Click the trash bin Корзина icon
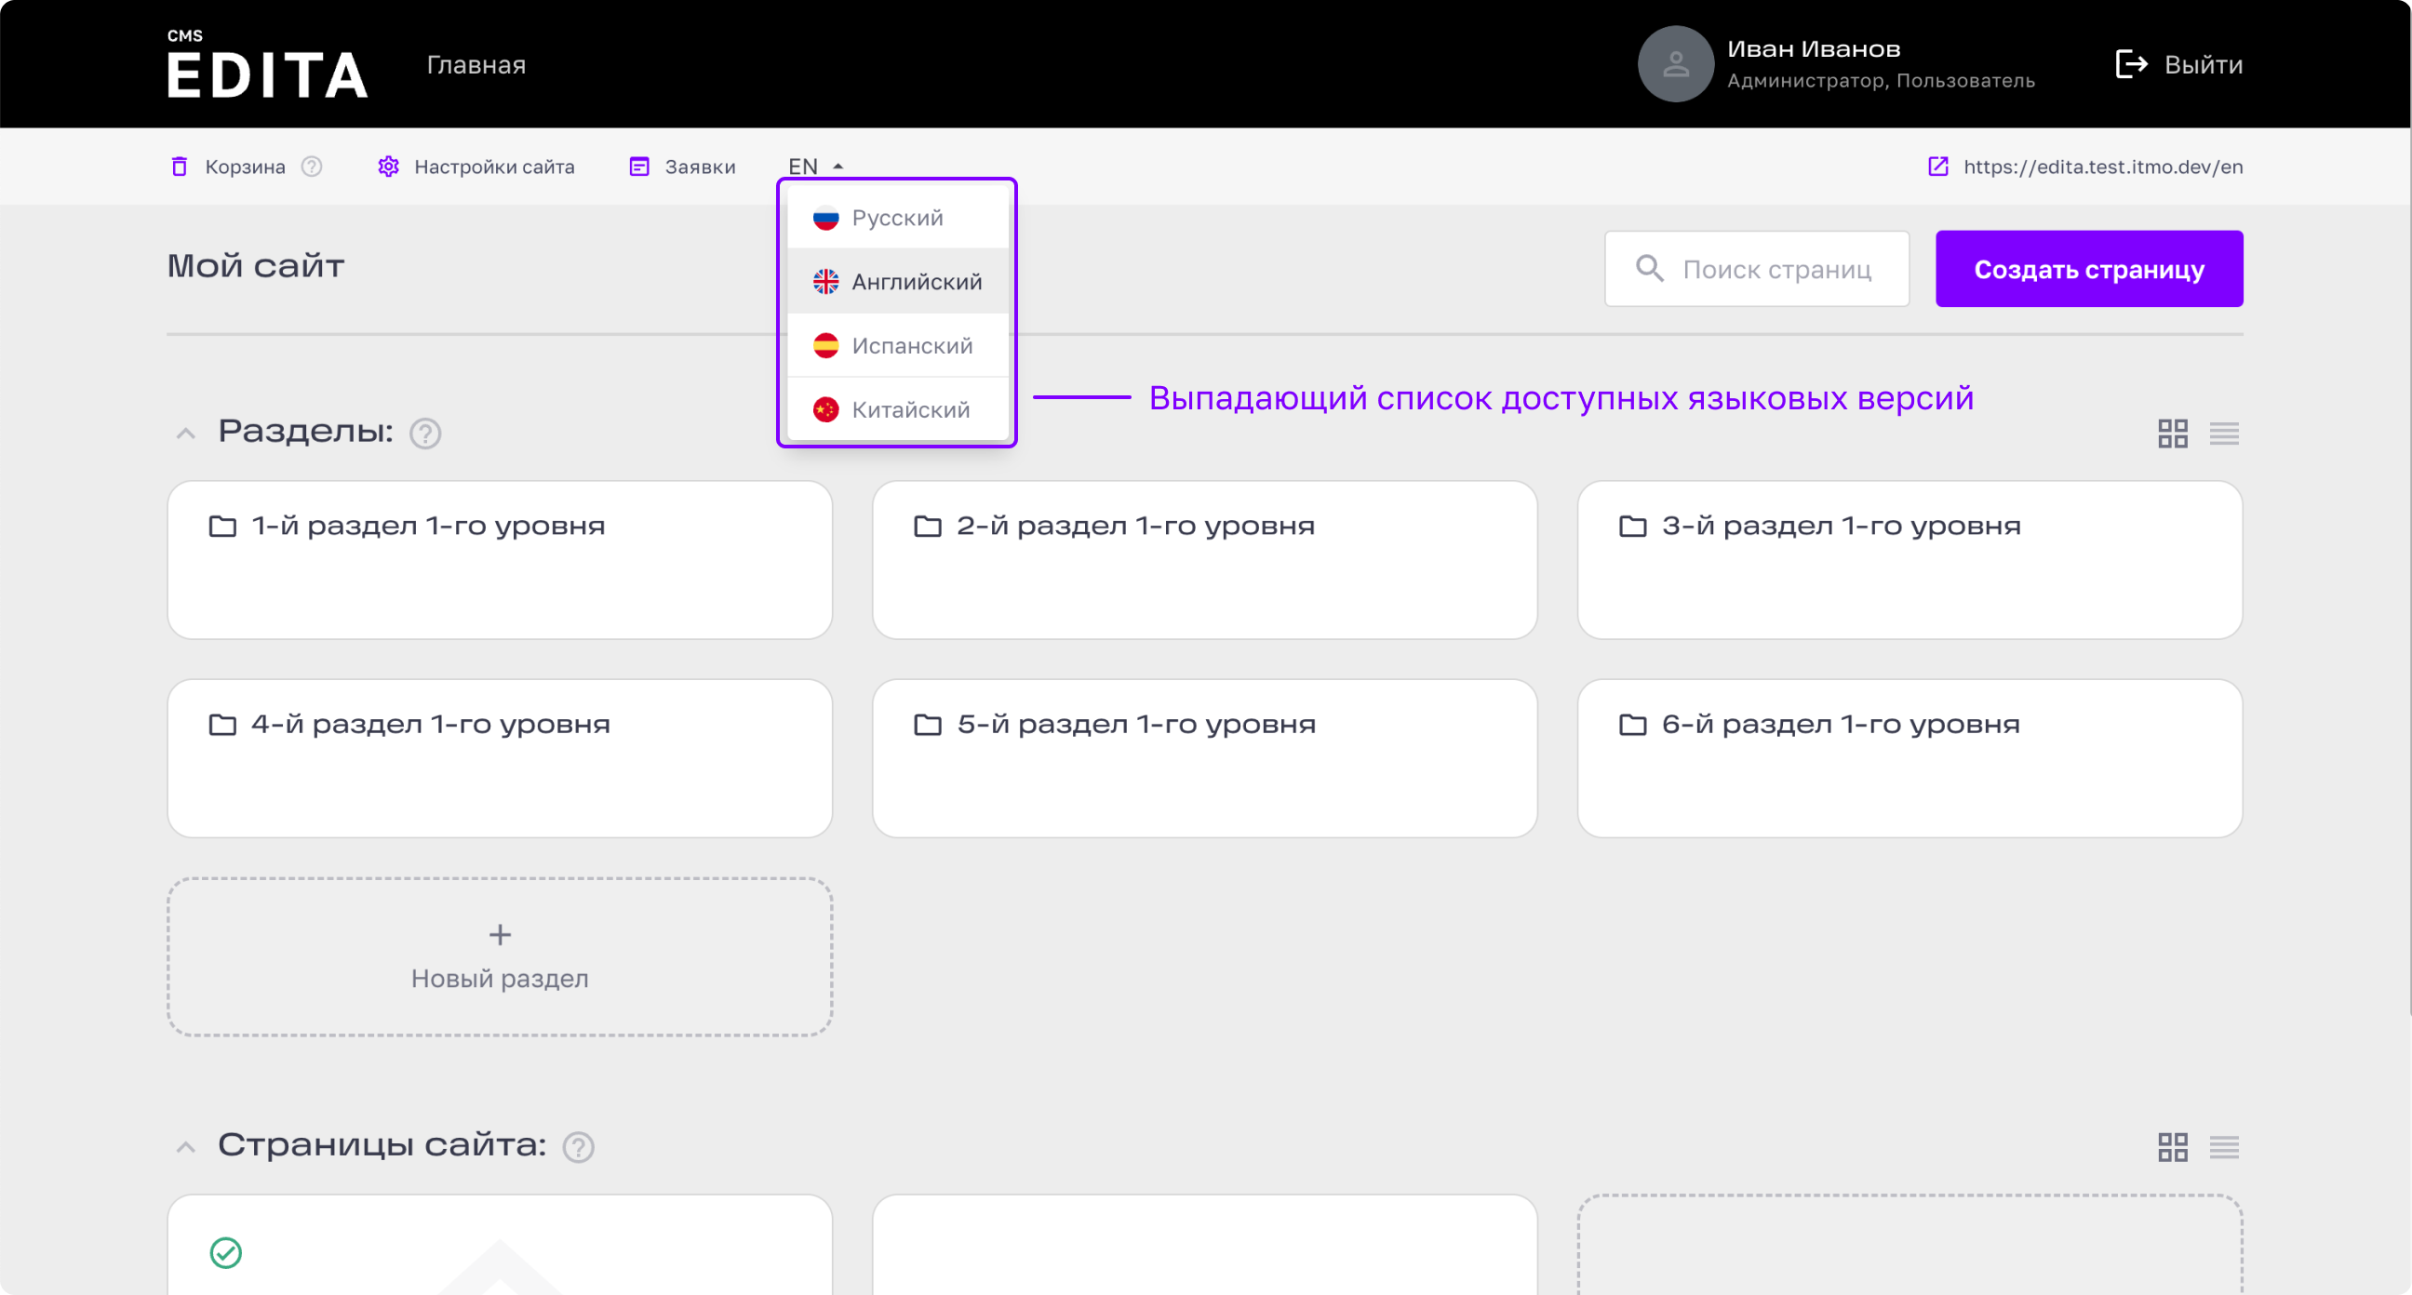 point(180,167)
